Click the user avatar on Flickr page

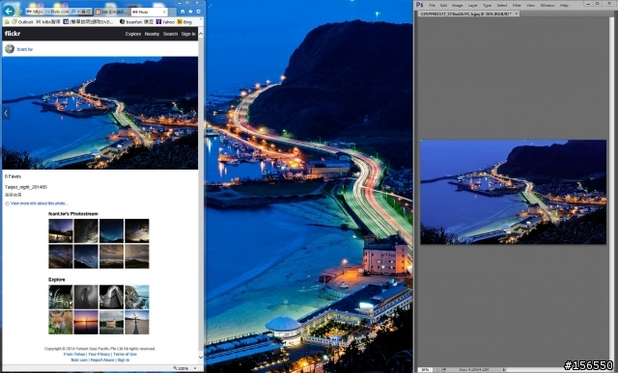point(10,49)
